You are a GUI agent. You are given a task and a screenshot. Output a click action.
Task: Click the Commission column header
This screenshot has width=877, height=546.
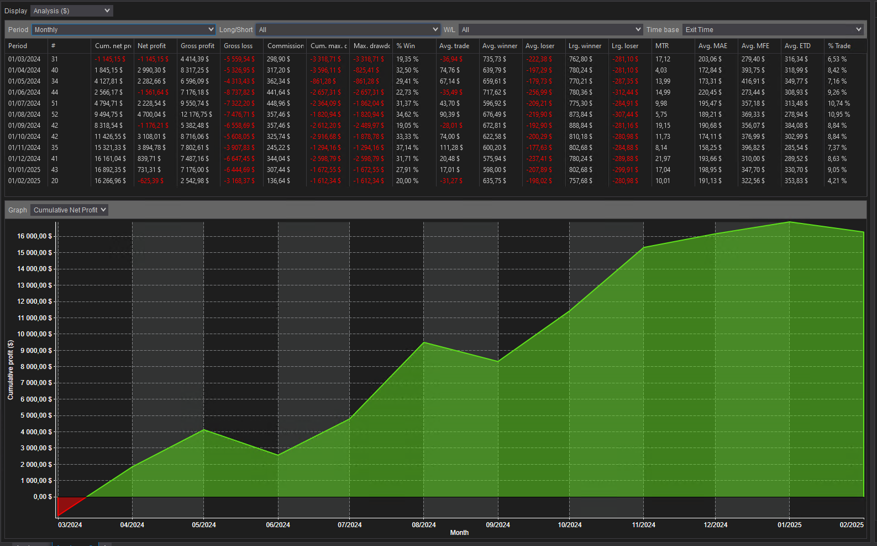point(285,46)
